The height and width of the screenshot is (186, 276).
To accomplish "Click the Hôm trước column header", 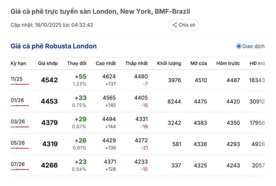I will point(228,63).
